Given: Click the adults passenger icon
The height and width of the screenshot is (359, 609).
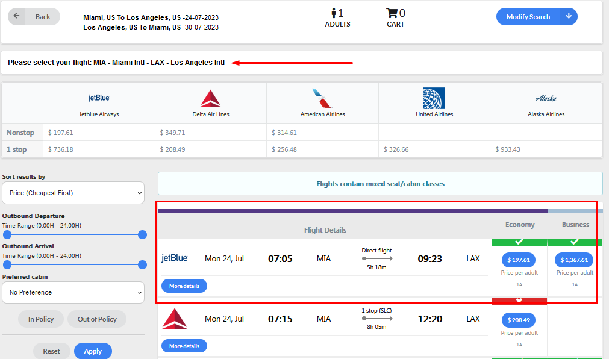Looking at the screenshot, I should (x=334, y=13).
